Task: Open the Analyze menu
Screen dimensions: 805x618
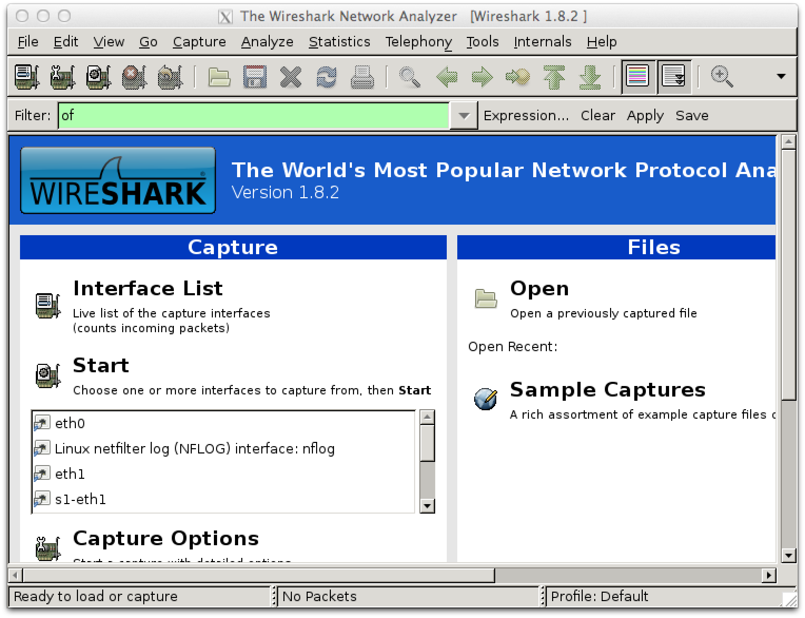Action: click(x=267, y=42)
